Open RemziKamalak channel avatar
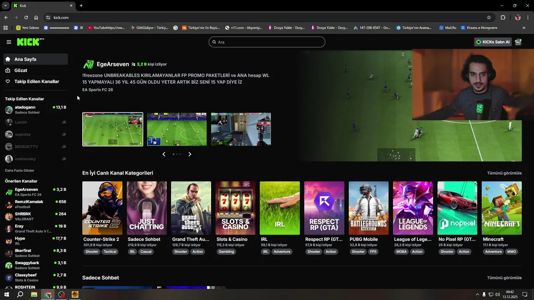This screenshot has width=534, height=300. [9, 204]
